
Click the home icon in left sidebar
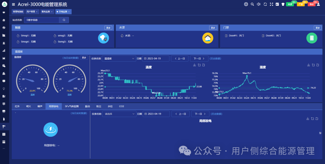click(x=4, y=20)
